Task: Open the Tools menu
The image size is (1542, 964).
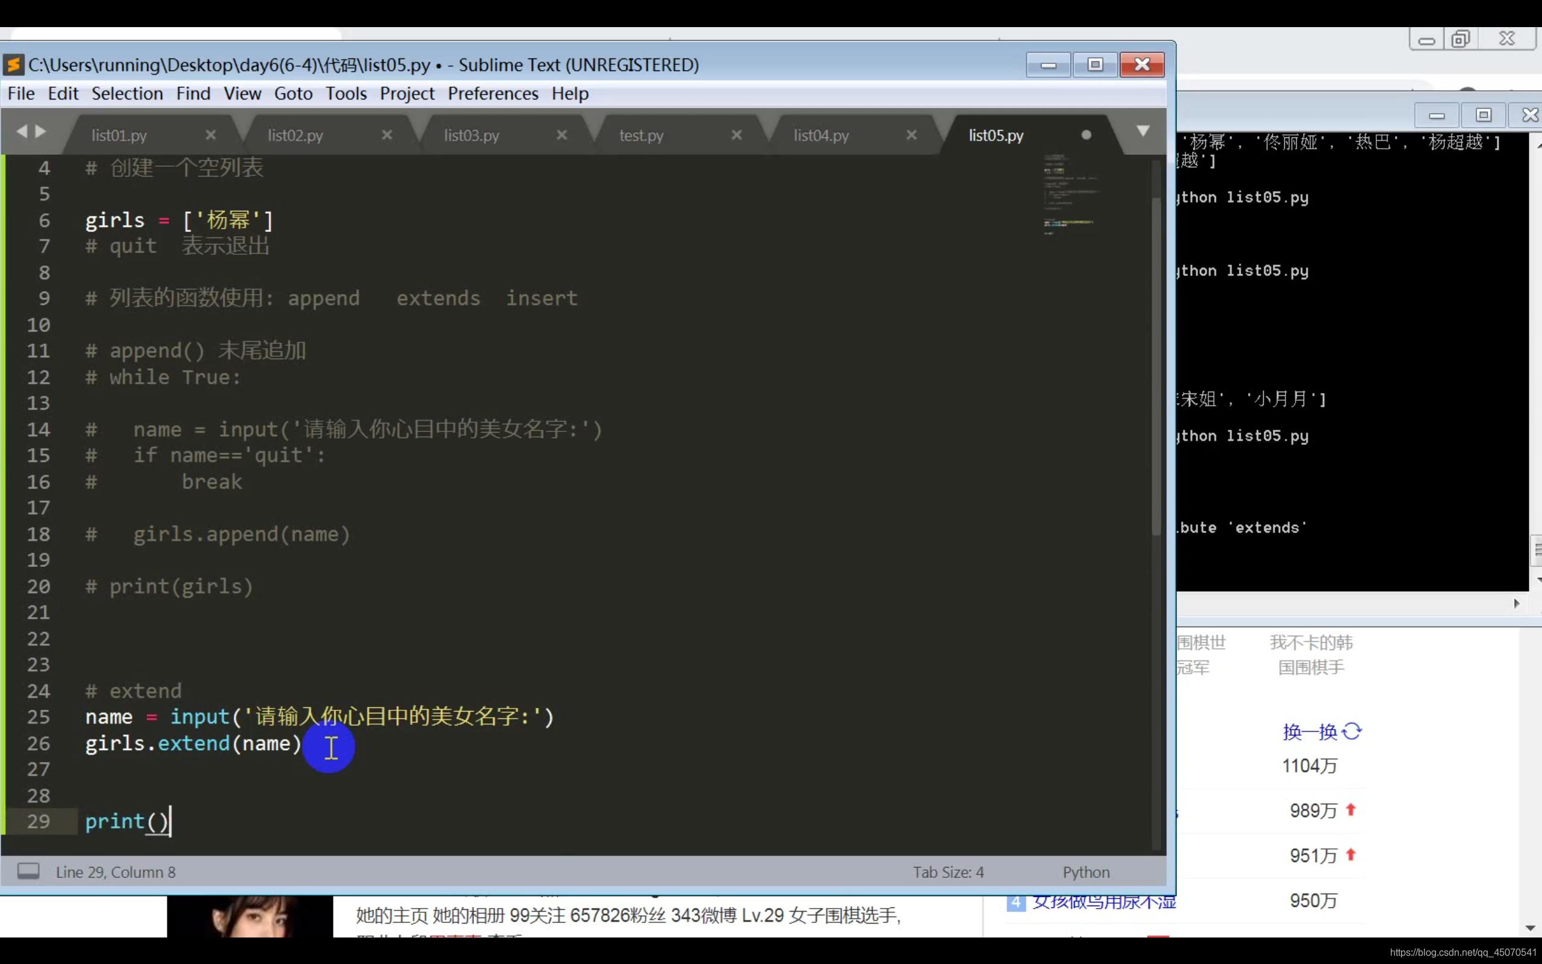Action: click(x=346, y=94)
